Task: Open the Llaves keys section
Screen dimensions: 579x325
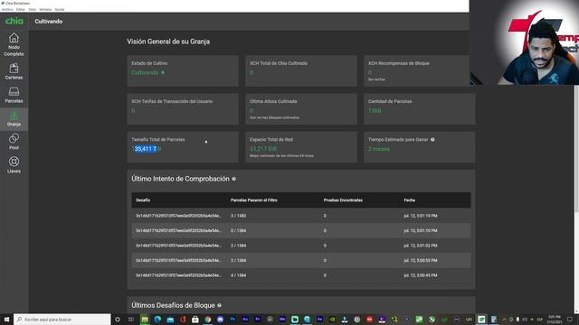Action: click(x=14, y=165)
